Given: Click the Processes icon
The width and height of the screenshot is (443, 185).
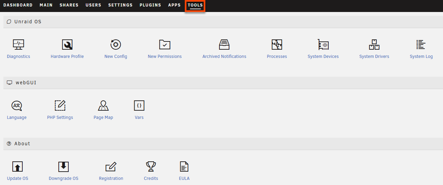Looking at the screenshot, I should (277, 45).
